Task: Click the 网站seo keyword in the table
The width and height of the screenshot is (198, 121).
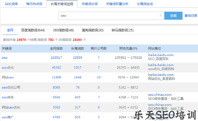Action: coord(8,77)
